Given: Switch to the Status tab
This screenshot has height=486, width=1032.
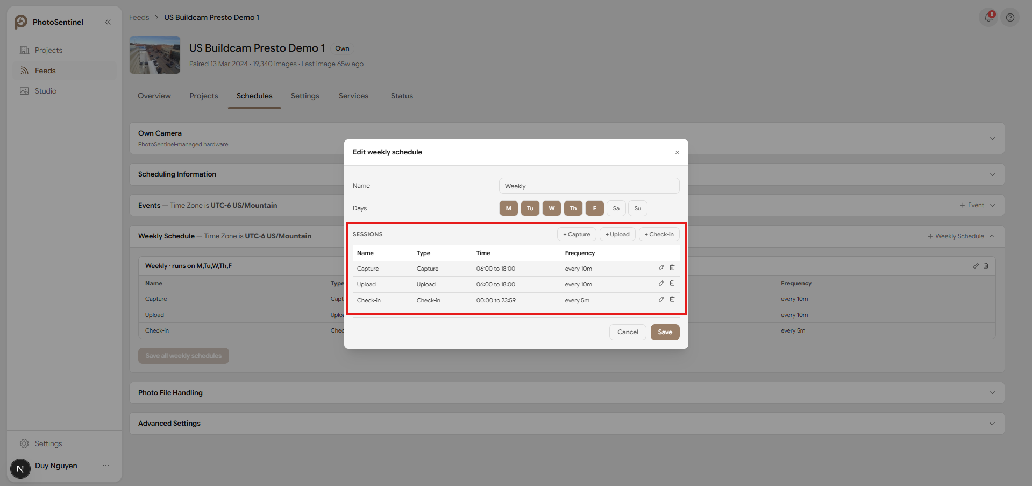Looking at the screenshot, I should 402,96.
